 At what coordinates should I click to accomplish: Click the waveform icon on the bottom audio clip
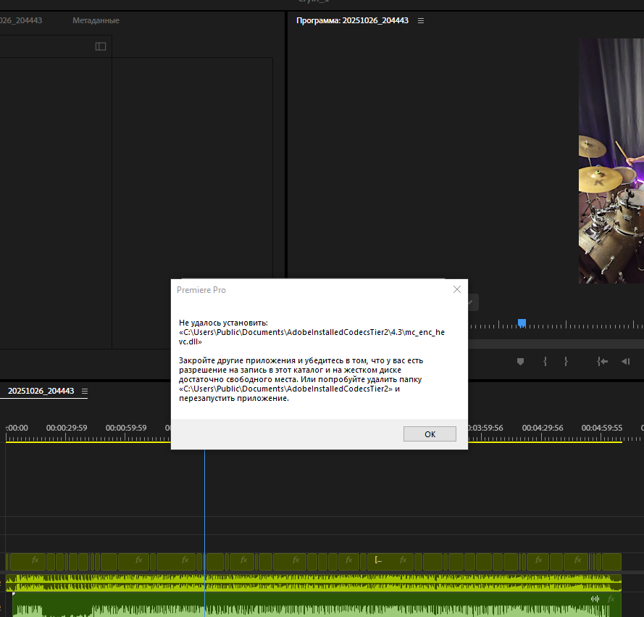point(595,599)
